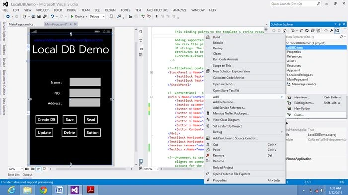Click Visual Studio icon in taskbar

pyautogui.click(x=75, y=190)
